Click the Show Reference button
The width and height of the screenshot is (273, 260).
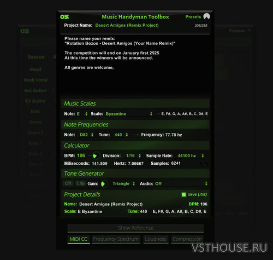tap(136, 228)
